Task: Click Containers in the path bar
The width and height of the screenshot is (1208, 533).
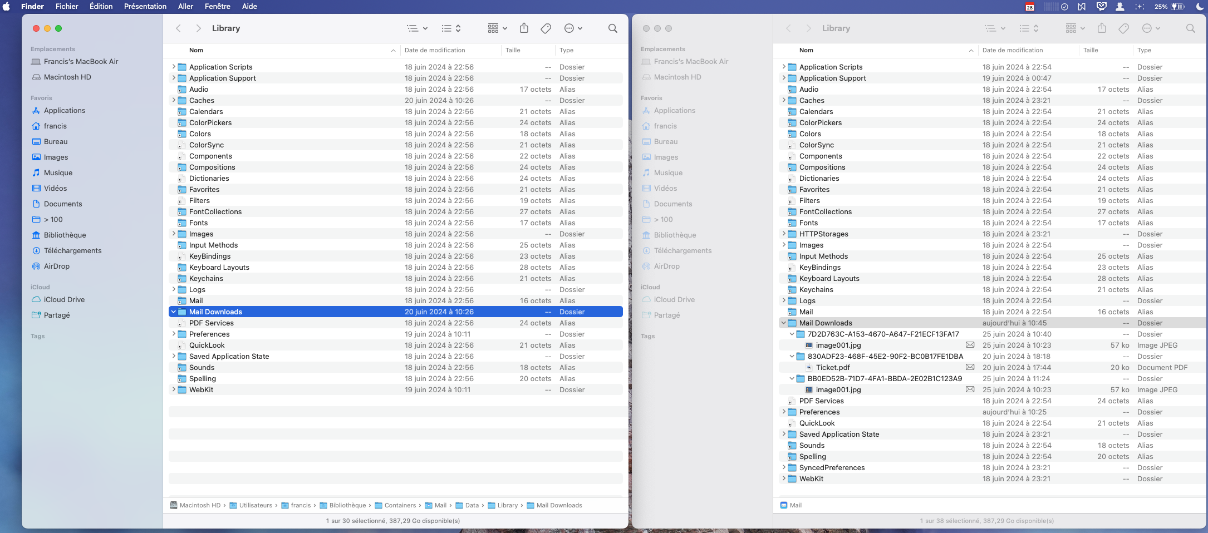Action: tap(400, 505)
